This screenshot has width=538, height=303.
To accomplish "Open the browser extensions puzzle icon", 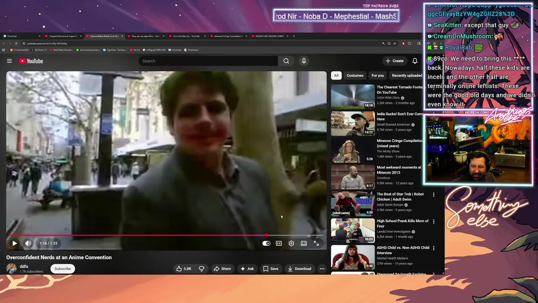I will click(x=409, y=43).
